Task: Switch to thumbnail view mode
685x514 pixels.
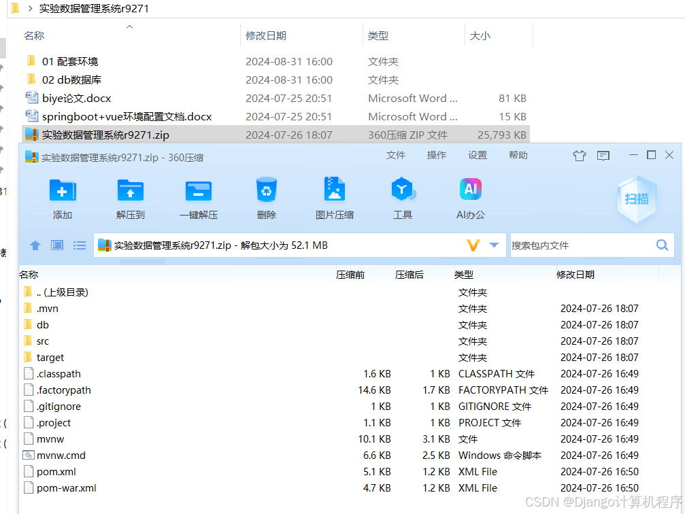Action: point(57,245)
